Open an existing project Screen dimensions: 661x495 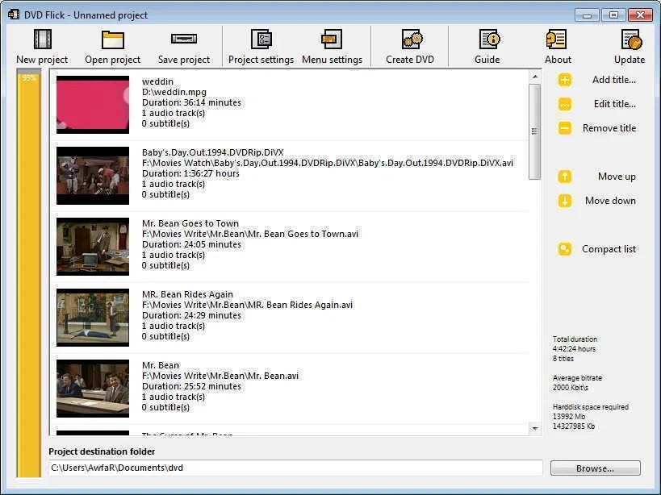click(x=112, y=44)
